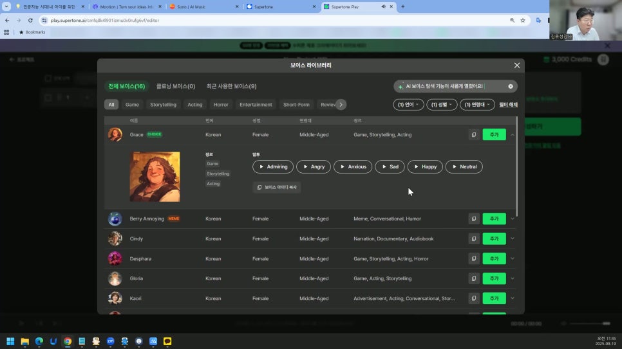The width and height of the screenshot is (622, 349).
Task: Reload the browser page
Action: point(30,20)
